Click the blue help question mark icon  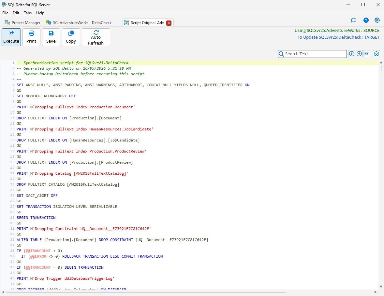click(x=366, y=20)
